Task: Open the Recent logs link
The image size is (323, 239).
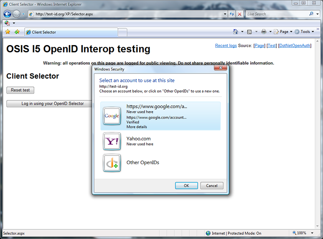Action: 226,46
